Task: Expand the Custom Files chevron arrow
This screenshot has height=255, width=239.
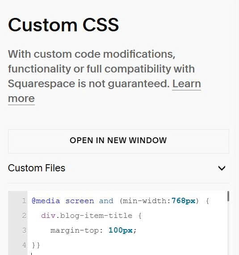Action: [222, 168]
